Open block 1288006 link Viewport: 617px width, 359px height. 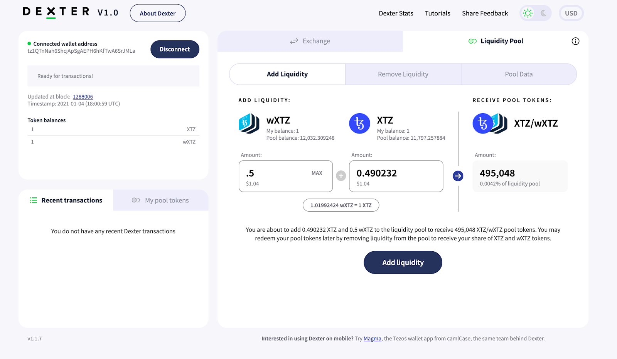[x=83, y=97]
